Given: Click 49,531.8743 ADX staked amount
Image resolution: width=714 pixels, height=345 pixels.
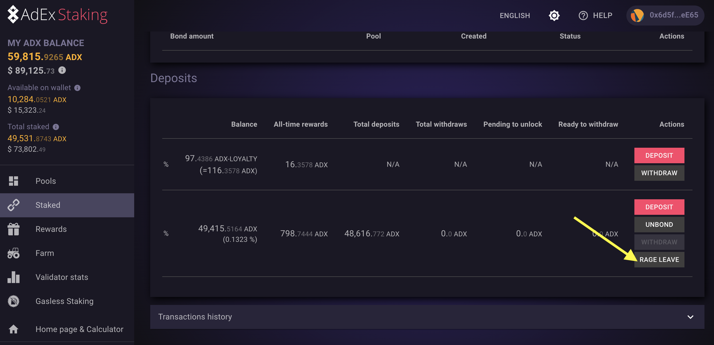Looking at the screenshot, I should [x=37, y=138].
